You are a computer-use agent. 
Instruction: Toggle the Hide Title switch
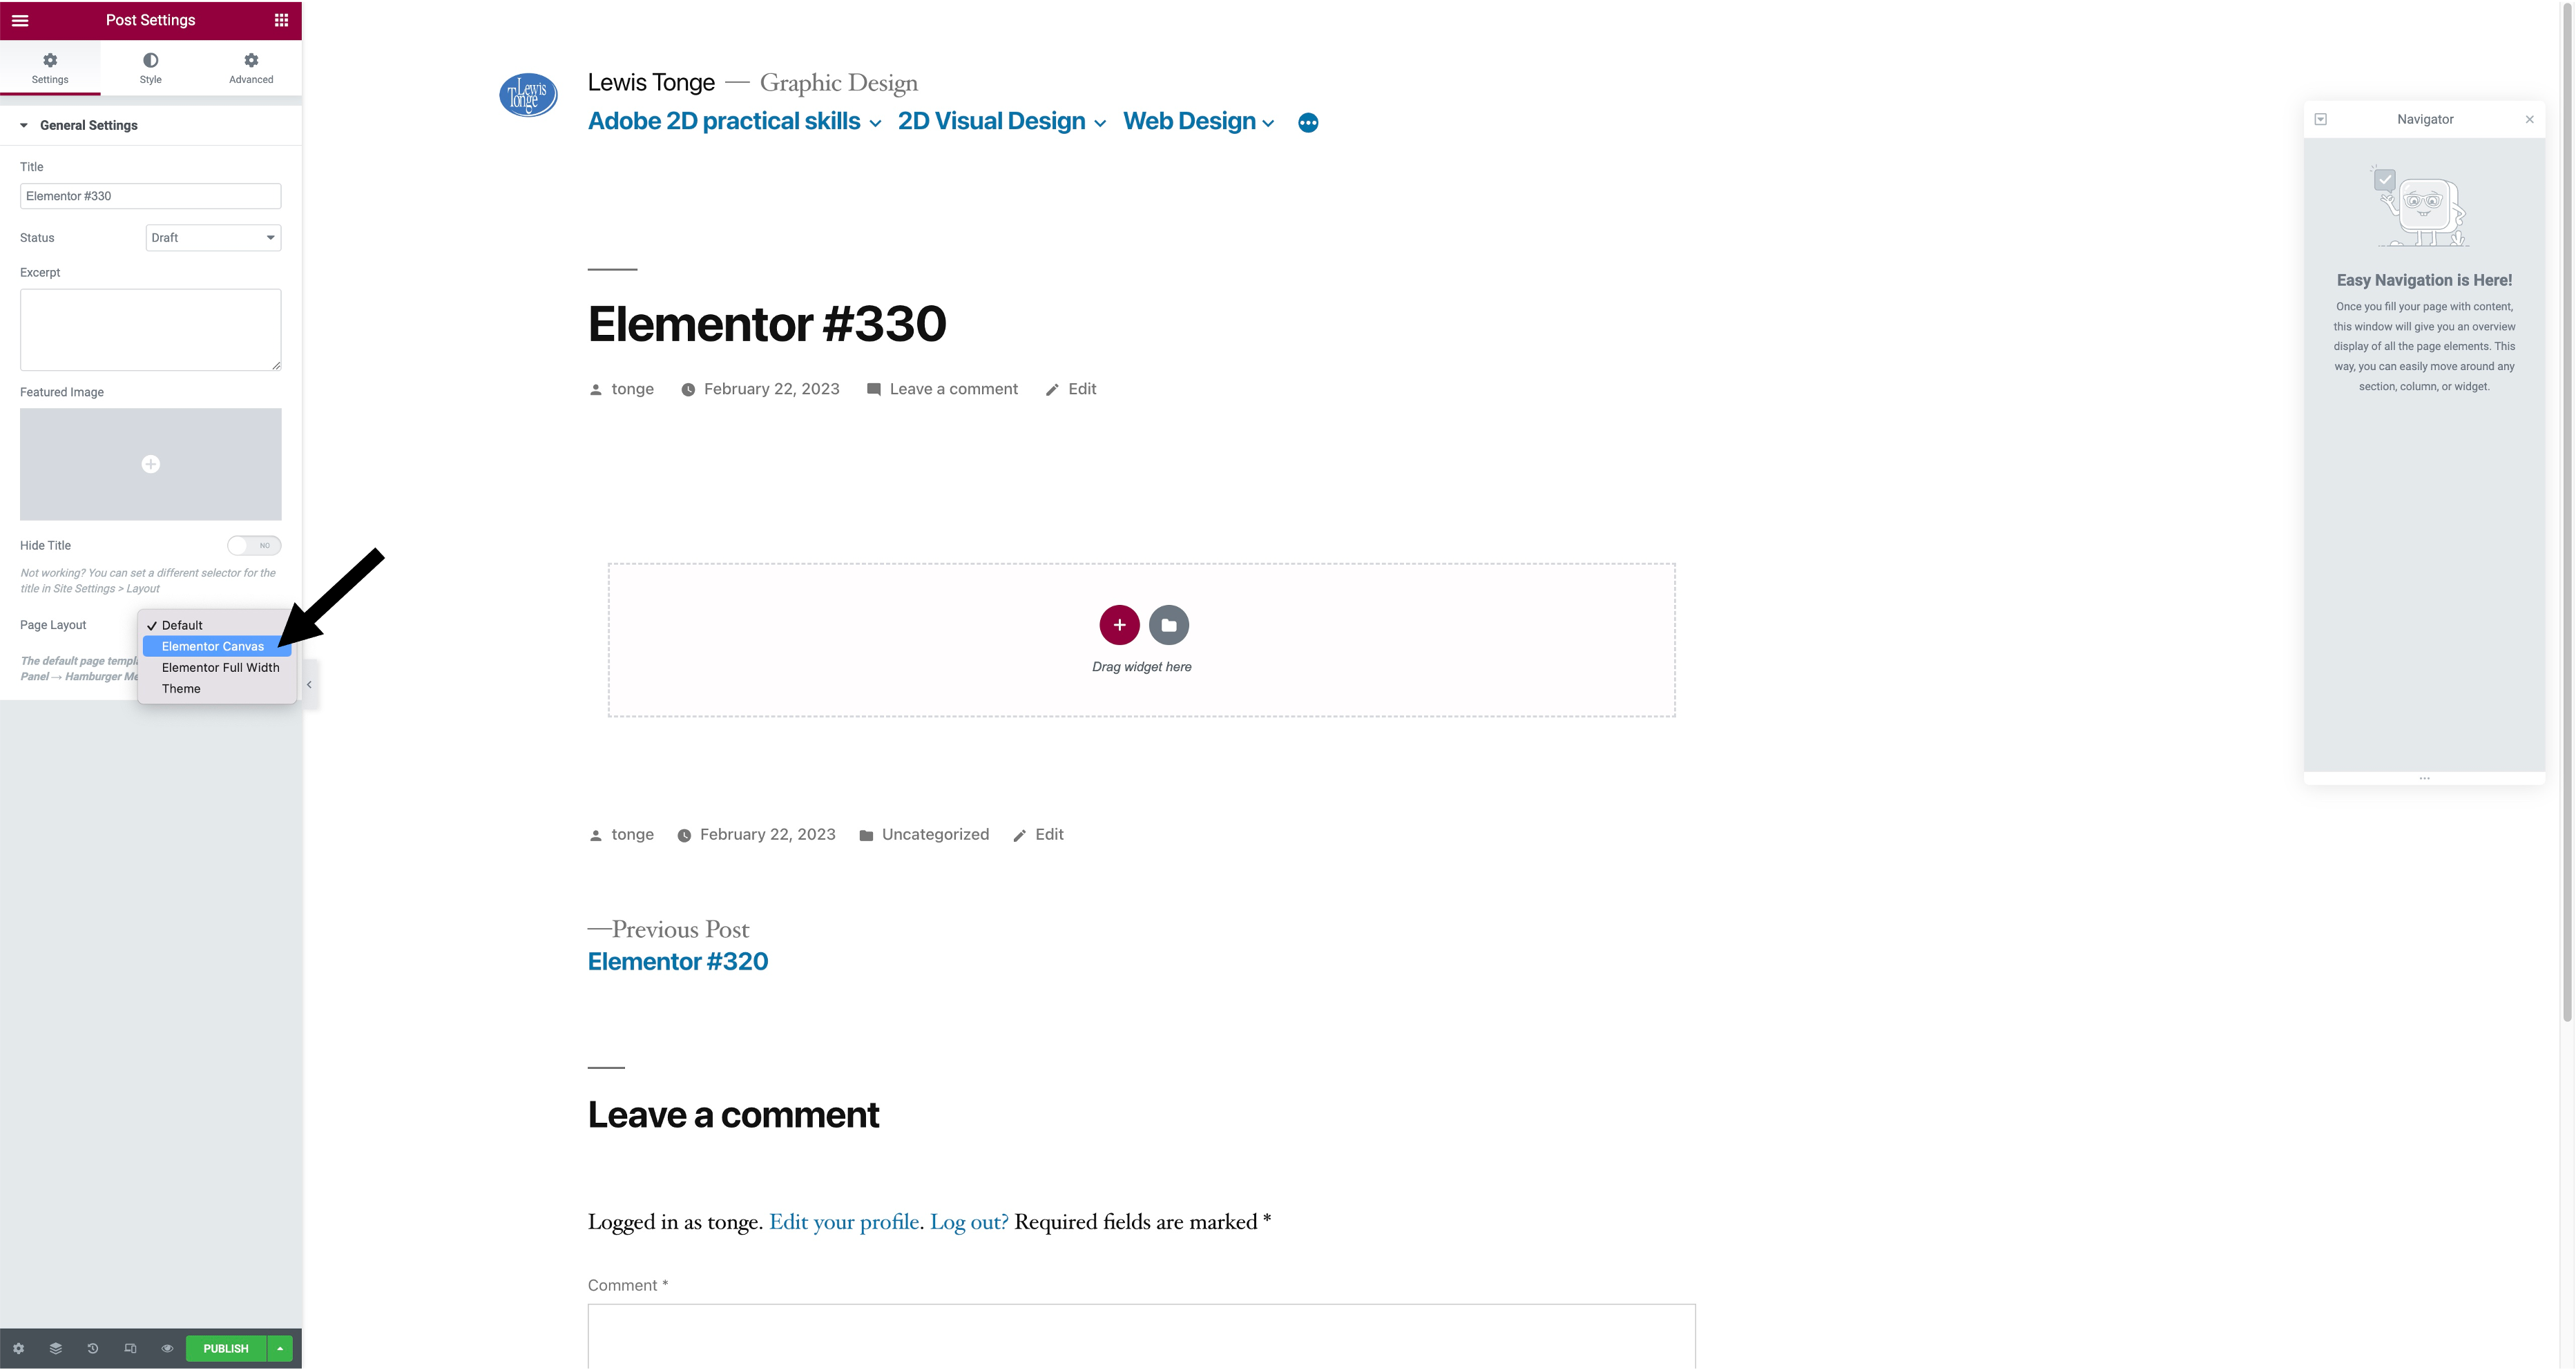253,545
